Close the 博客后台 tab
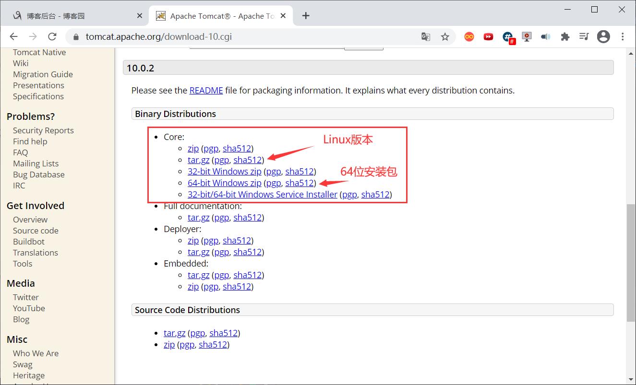 [140, 16]
